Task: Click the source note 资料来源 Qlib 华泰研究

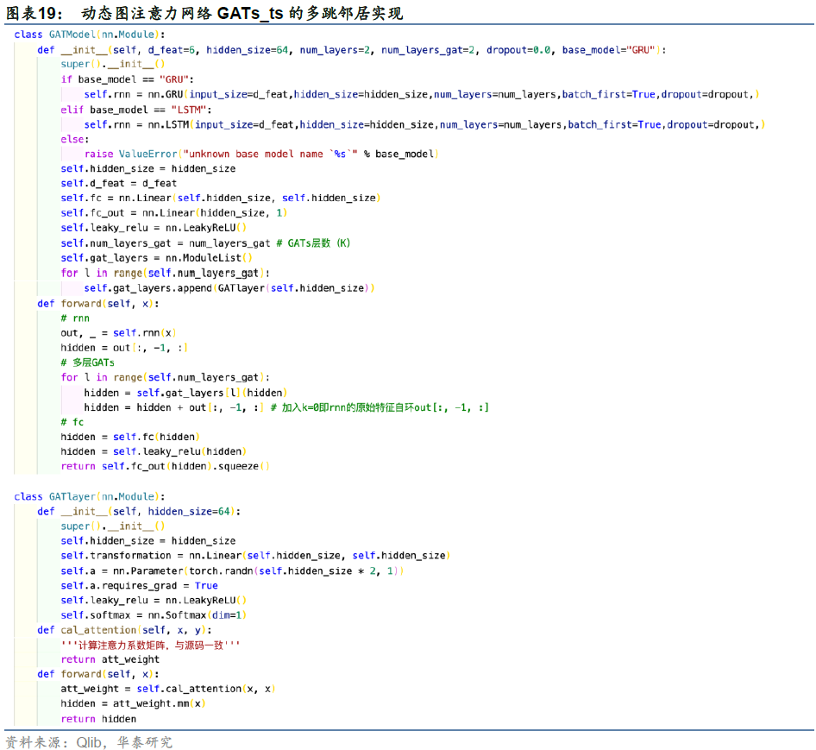Action: click(89, 741)
